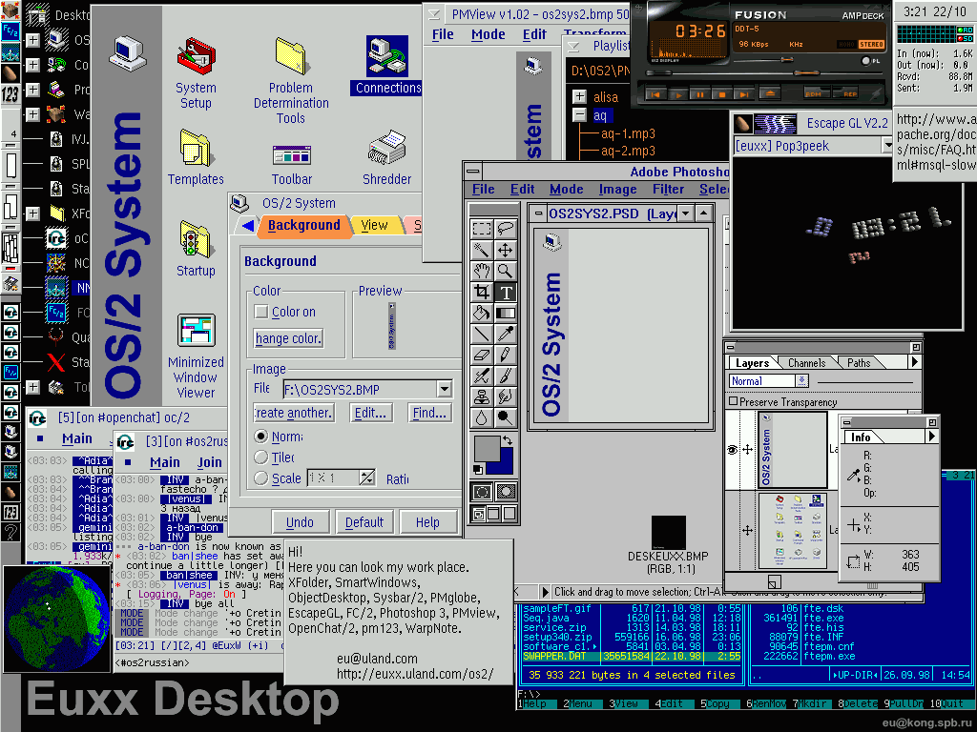Click the Create another button
This screenshot has height=732, width=977.
click(294, 413)
